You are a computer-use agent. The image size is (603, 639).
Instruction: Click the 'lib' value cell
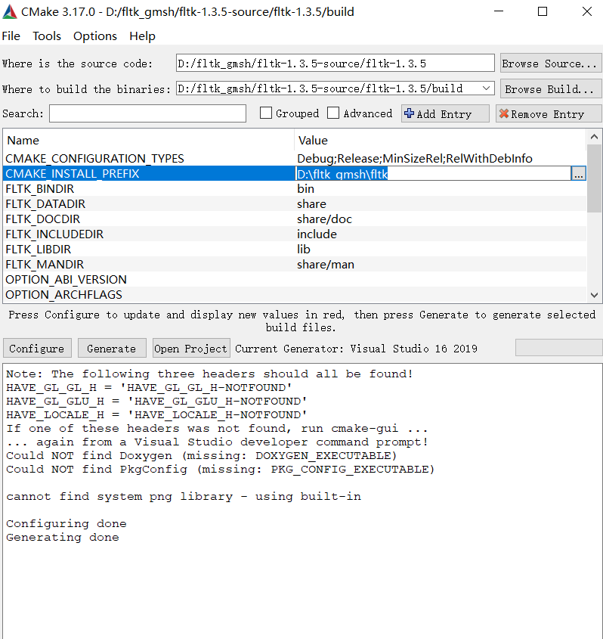coord(303,250)
